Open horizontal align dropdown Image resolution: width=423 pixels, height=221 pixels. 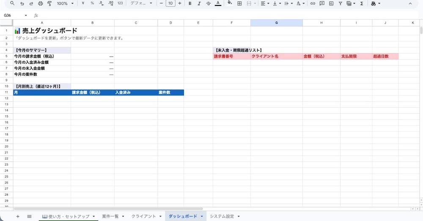tap(265, 3)
